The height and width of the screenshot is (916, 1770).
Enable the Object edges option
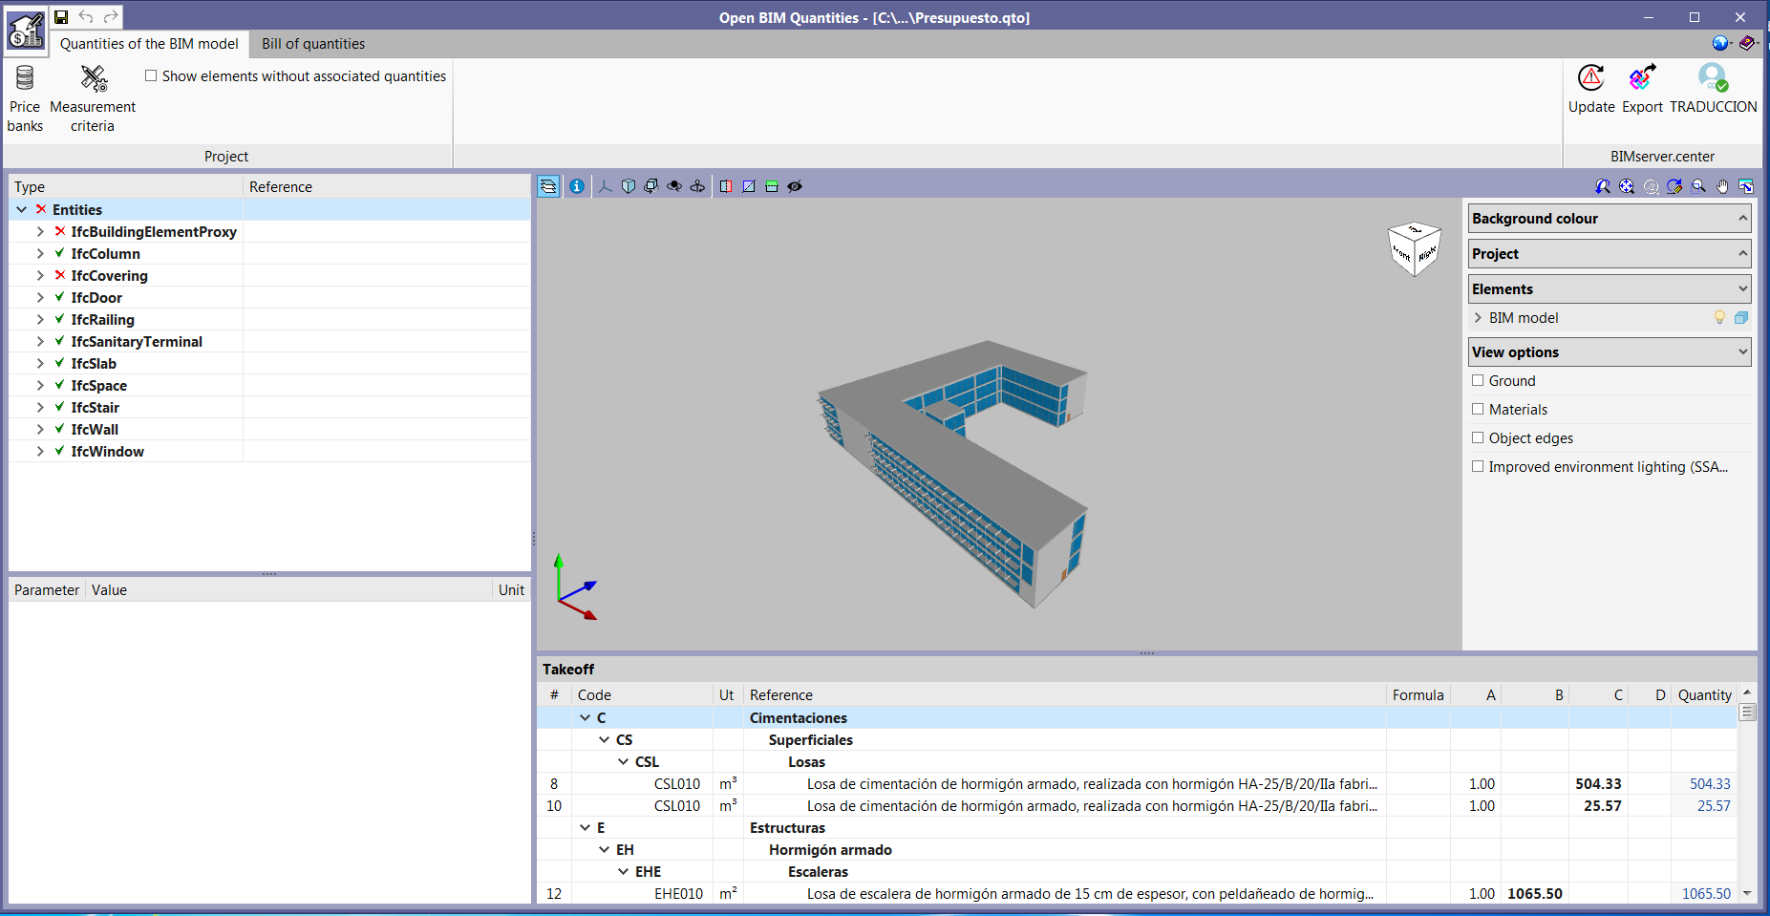tap(1479, 437)
